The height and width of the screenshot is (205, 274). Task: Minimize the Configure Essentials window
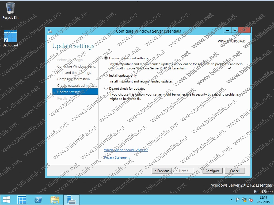coord(227,30)
